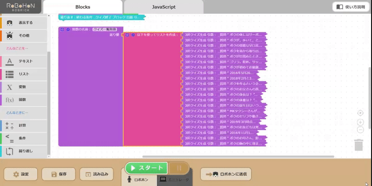Select the quiz block starting ボクのセリフや動き

pos(225,116)
